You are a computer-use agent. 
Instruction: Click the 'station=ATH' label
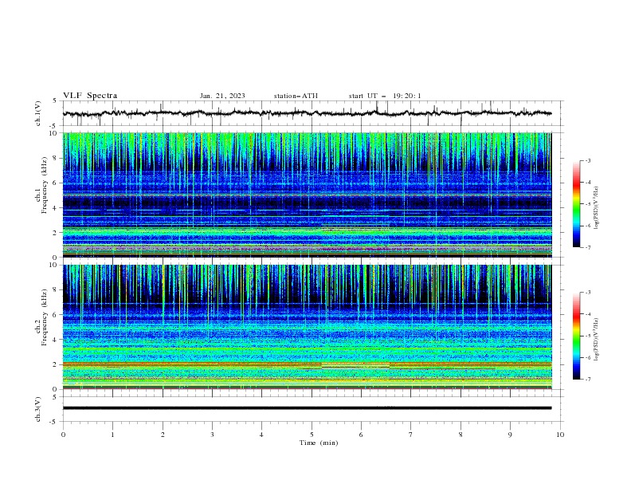click(x=296, y=96)
